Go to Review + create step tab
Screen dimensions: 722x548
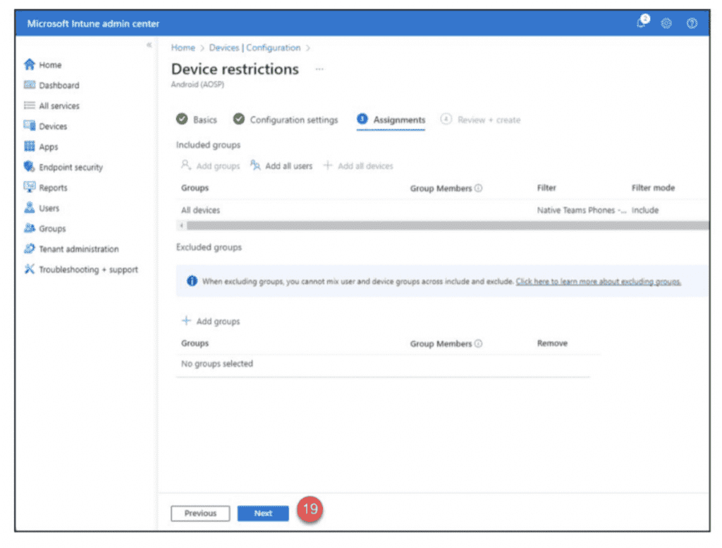point(480,120)
